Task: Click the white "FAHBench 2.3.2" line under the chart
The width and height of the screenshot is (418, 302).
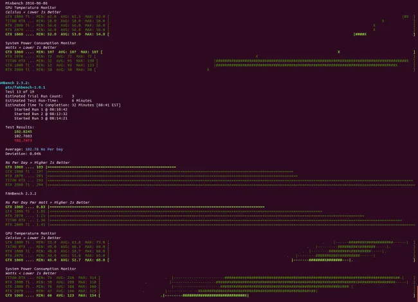Action: [x=21, y=193]
